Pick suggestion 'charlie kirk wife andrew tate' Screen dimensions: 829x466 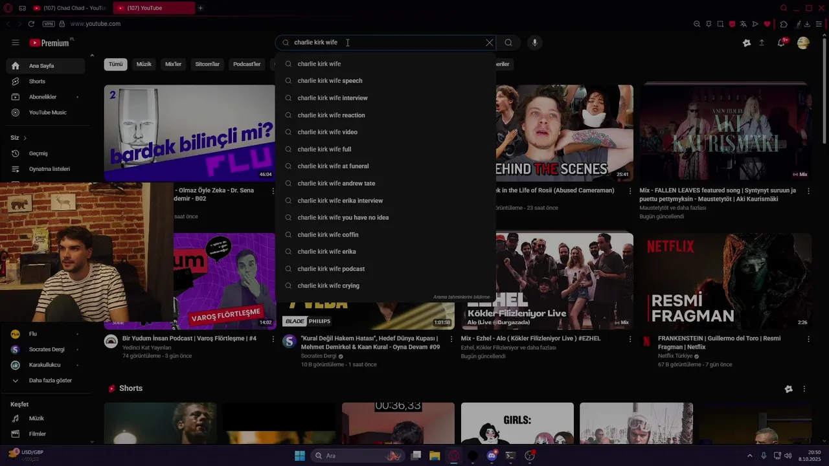[x=385, y=183]
